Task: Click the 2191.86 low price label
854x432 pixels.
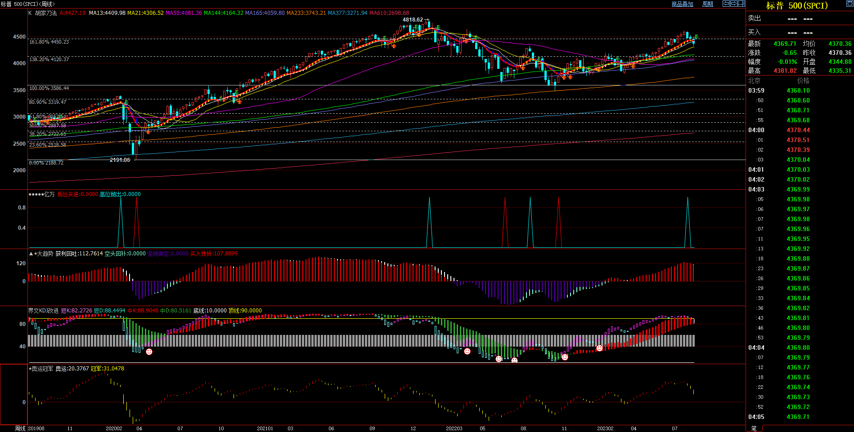Action: (x=120, y=160)
